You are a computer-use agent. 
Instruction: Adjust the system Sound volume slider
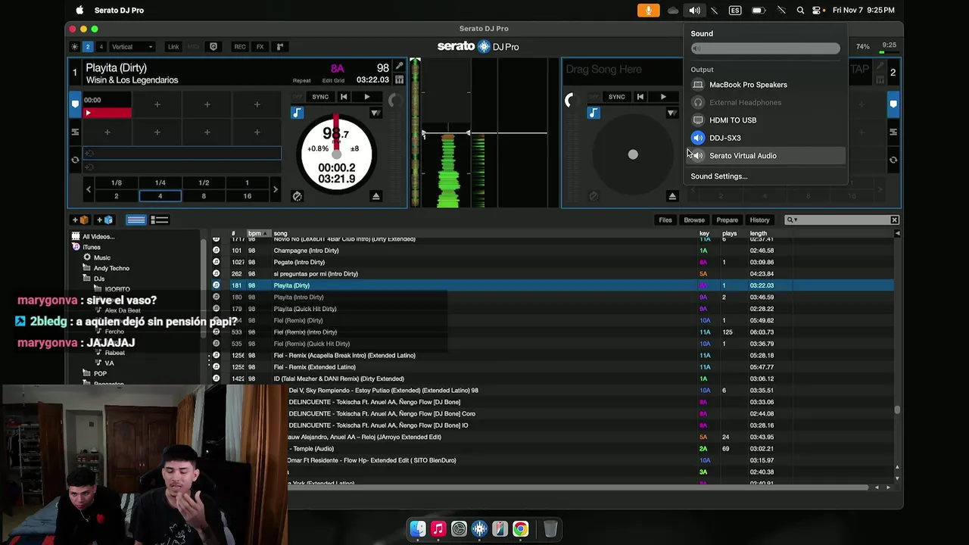tap(765, 48)
